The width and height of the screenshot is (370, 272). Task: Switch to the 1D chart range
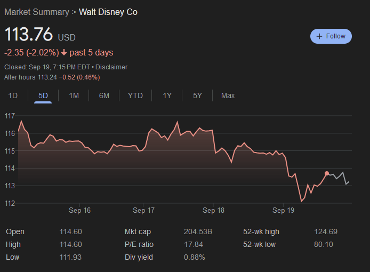[x=13, y=95]
